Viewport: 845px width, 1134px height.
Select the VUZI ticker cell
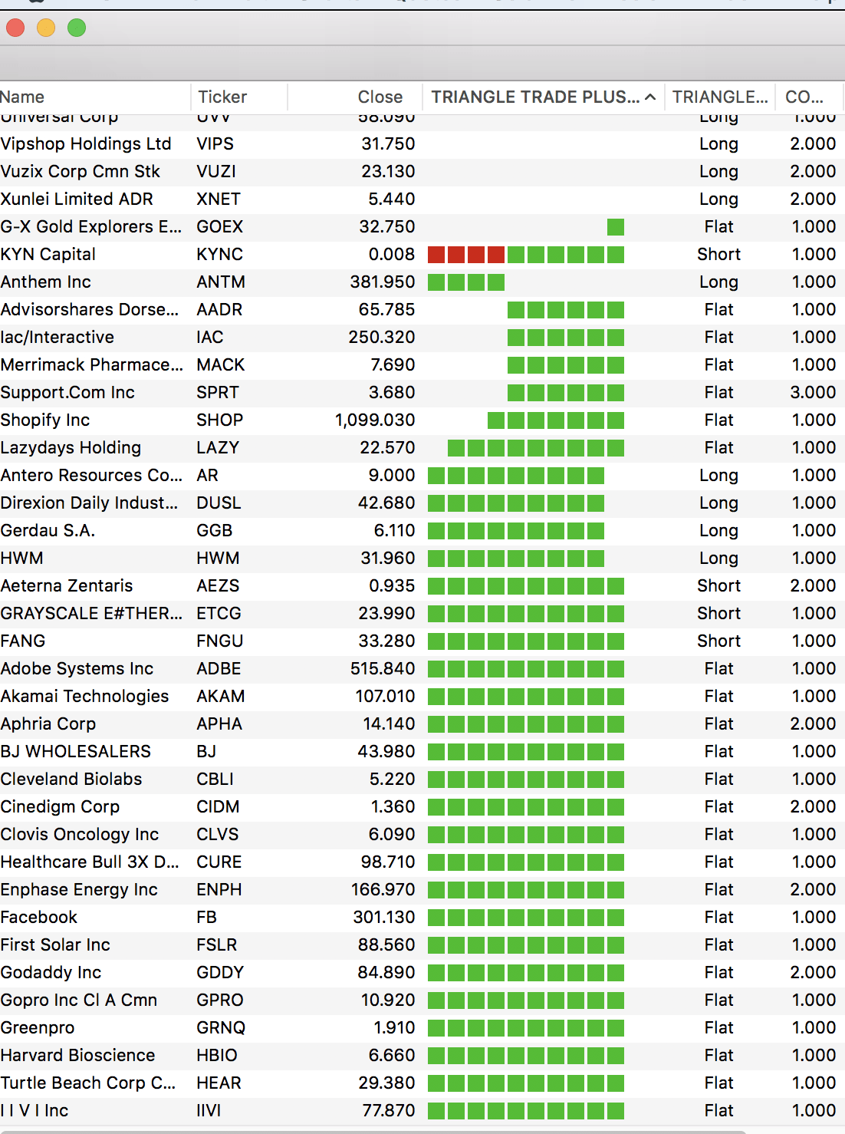(216, 172)
